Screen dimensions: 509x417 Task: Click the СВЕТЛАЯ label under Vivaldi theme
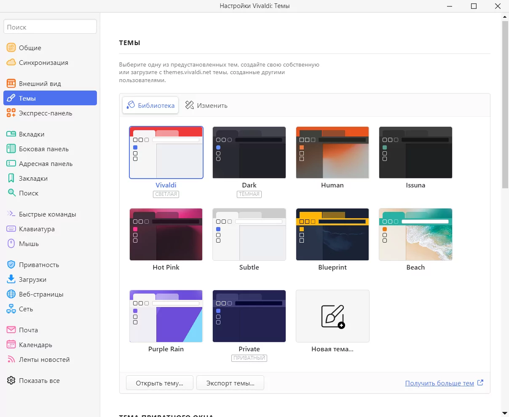[166, 194]
